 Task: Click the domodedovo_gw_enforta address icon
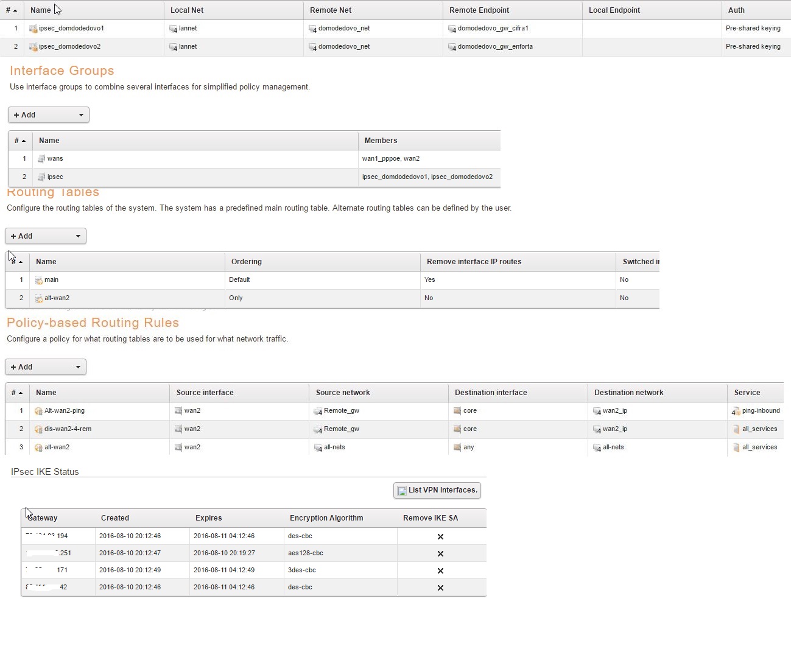click(452, 47)
